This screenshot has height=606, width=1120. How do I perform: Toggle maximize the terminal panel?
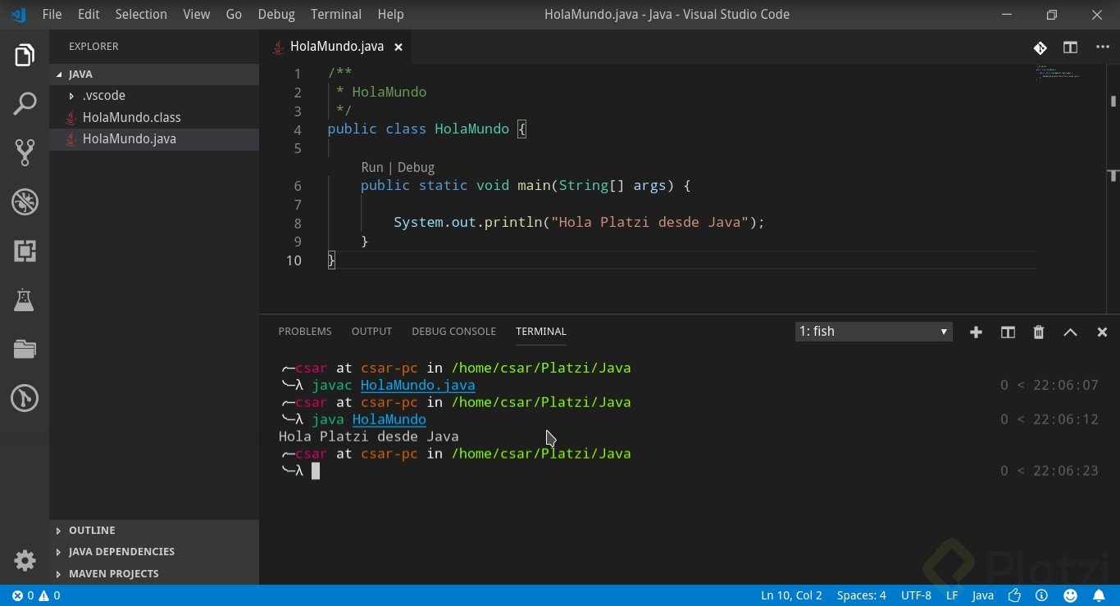click(1071, 332)
